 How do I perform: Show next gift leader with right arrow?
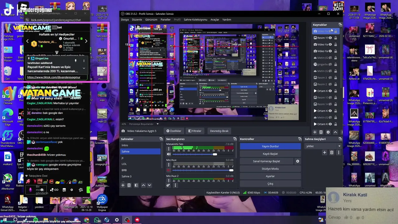(86, 41)
